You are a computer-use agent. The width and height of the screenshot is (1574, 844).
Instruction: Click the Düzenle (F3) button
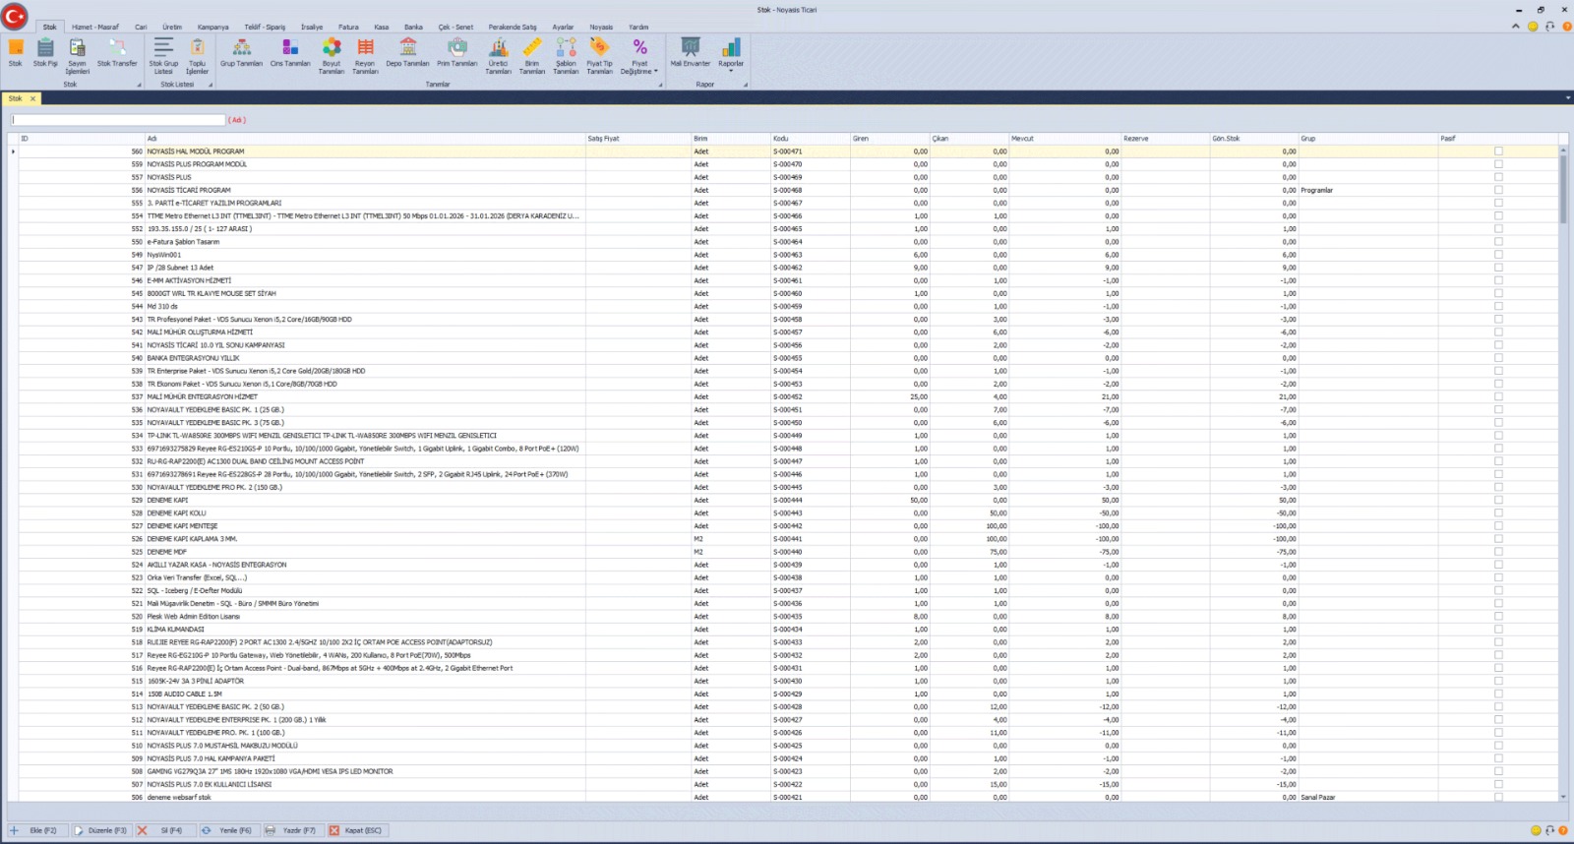(101, 831)
